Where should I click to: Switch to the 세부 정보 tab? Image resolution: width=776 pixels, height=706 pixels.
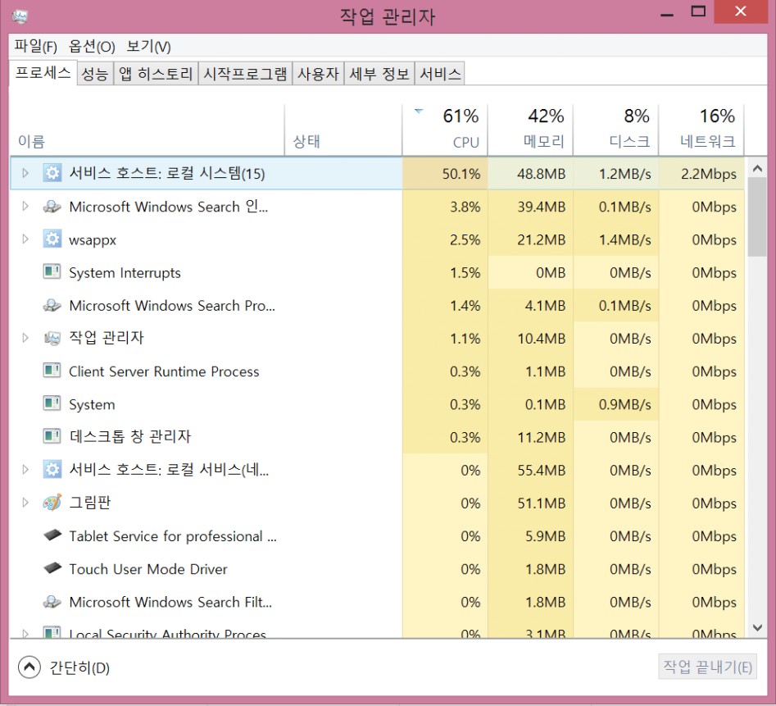(379, 74)
